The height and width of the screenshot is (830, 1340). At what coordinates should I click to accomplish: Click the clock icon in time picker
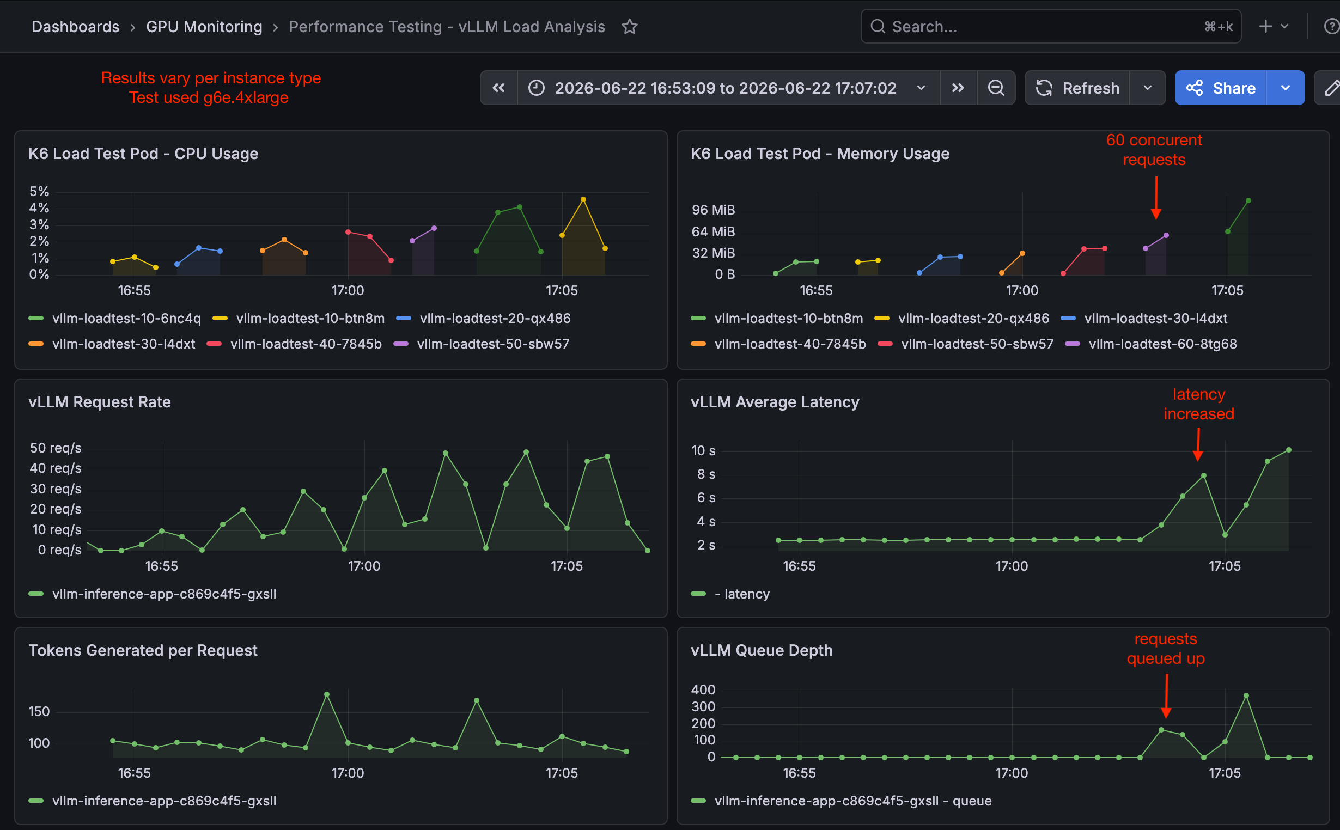point(537,88)
